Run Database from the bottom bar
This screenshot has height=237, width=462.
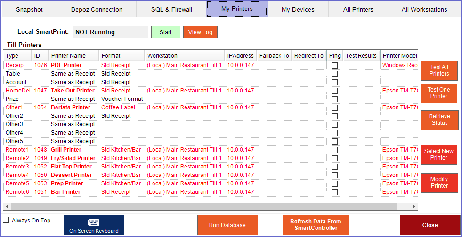[227, 225]
